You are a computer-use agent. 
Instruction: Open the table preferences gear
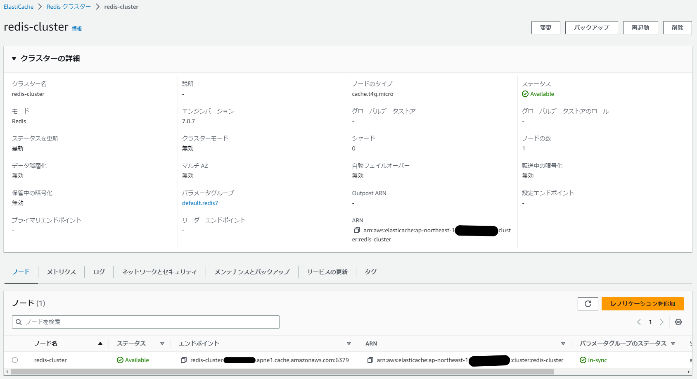678,322
